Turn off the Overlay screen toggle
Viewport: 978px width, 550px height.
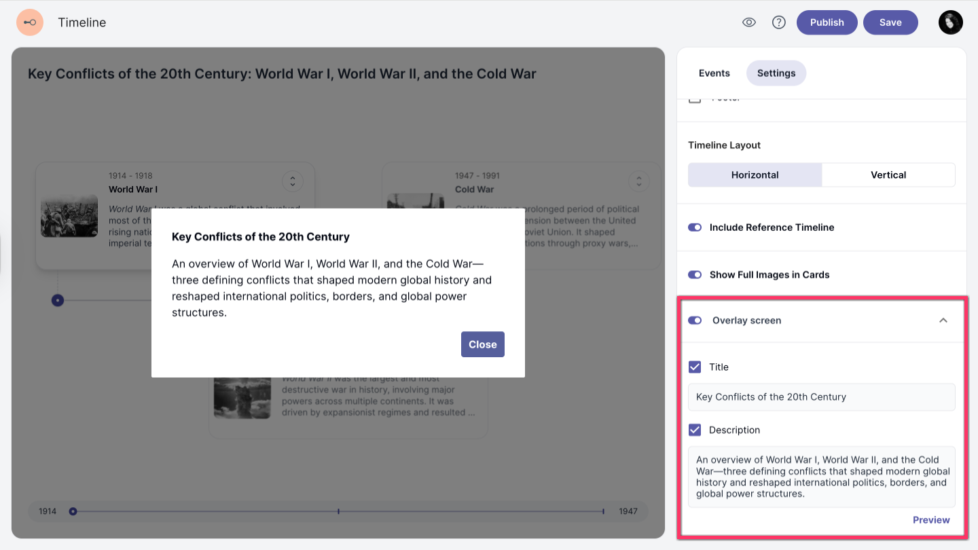(695, 320)
